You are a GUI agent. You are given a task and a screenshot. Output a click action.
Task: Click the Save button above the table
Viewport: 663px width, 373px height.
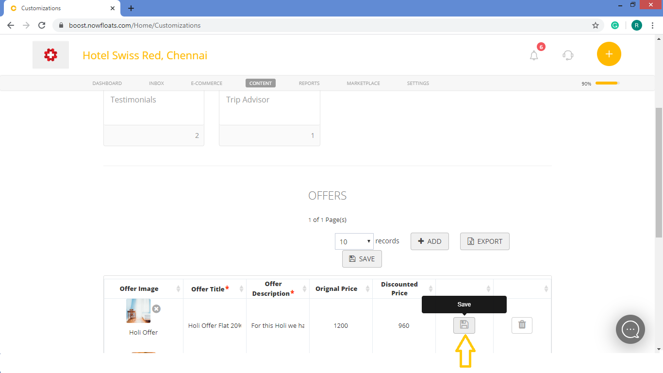click(362, 259)
